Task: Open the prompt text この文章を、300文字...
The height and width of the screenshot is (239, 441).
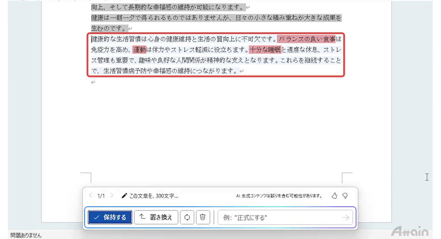Action: tap(154, 196)
